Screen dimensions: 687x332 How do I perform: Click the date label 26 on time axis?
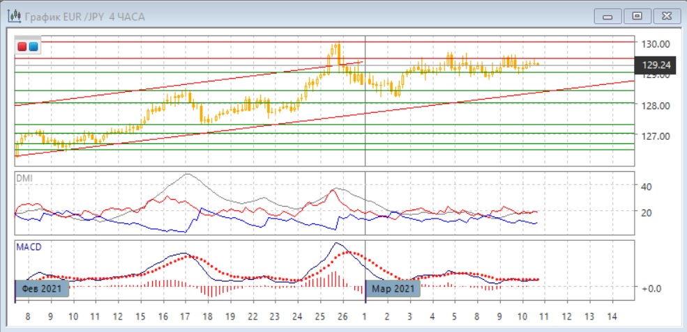click(342, 317)
